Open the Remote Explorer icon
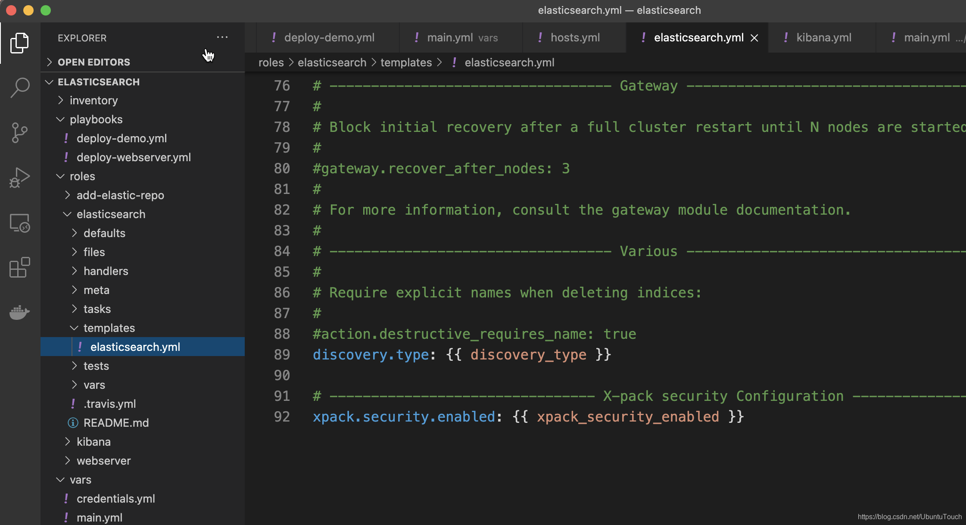Screen dimensions: 966x525 (x=19, y=223)
